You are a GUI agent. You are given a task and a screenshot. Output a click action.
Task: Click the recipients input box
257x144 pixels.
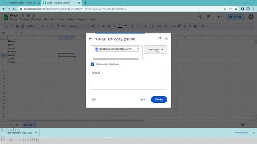pos(116,52)
